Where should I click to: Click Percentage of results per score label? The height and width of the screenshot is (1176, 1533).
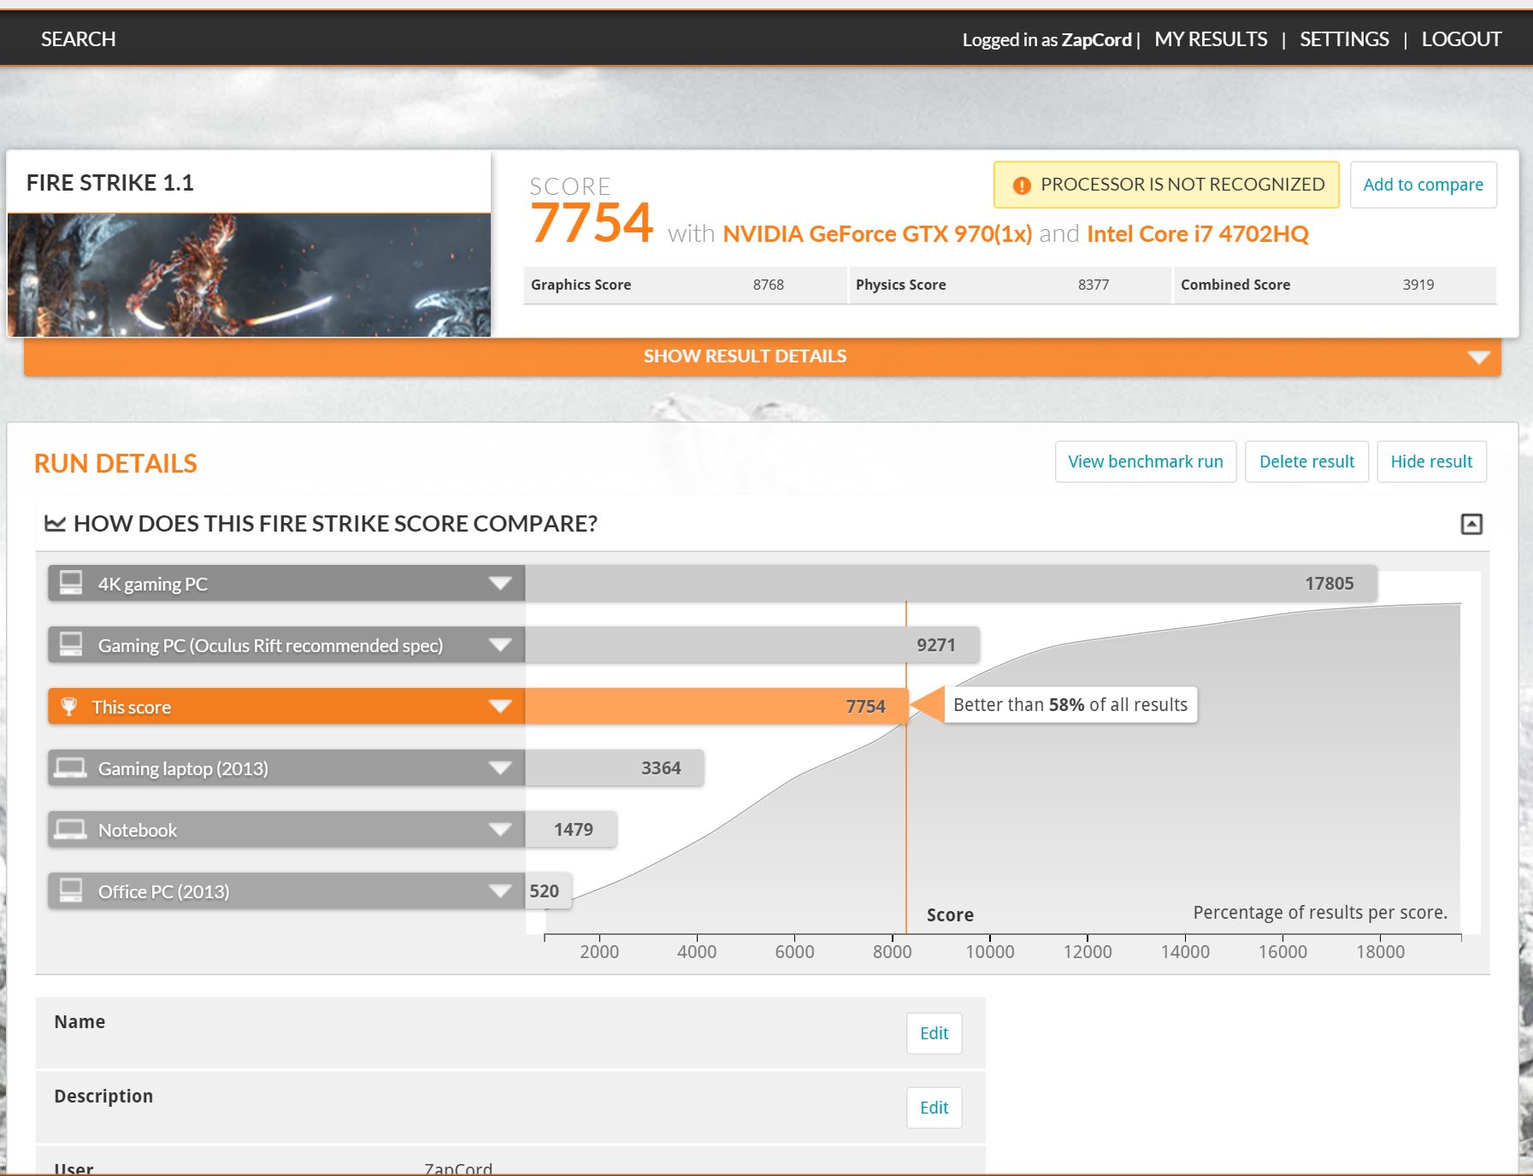click(x=1320, y=913)
